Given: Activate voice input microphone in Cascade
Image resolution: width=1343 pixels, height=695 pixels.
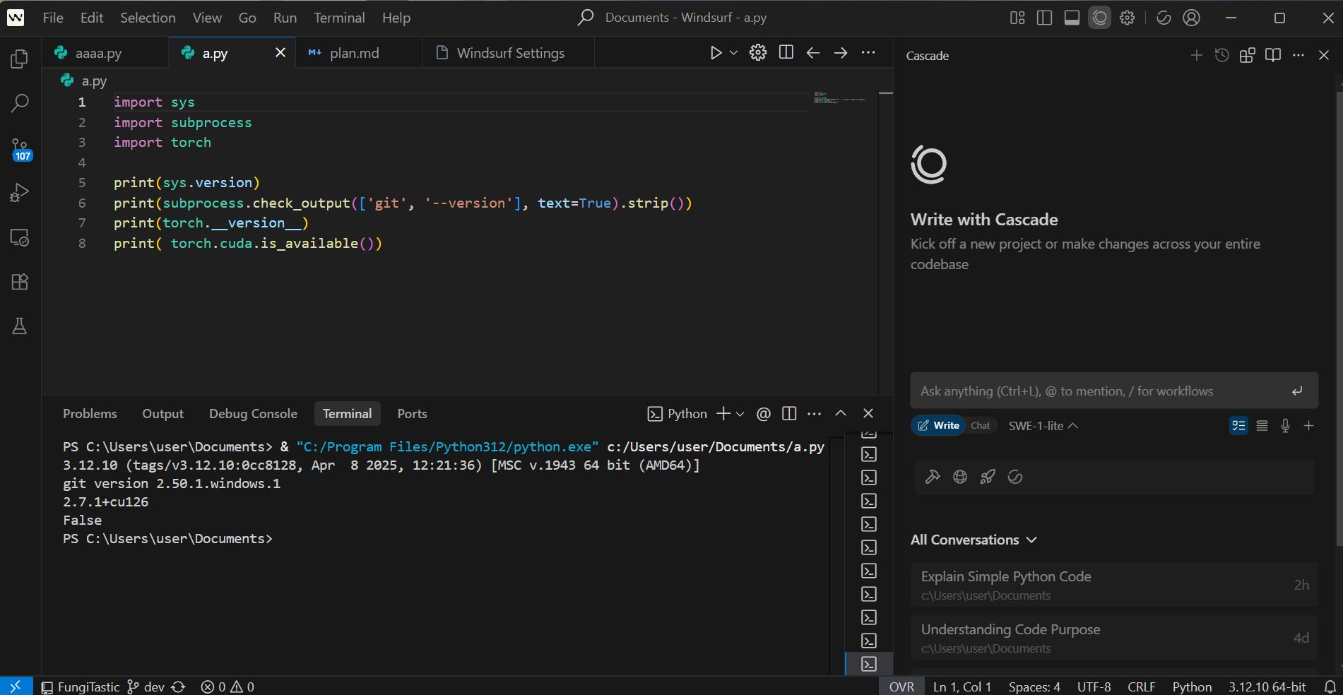Looking at the screenshot, I should (x=1285, y=426).
